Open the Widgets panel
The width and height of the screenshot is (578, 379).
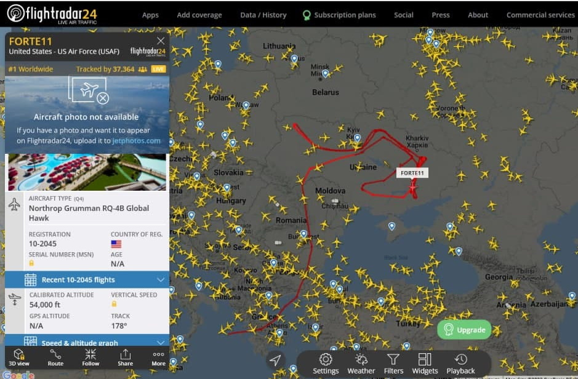click(x=425, y=364)
